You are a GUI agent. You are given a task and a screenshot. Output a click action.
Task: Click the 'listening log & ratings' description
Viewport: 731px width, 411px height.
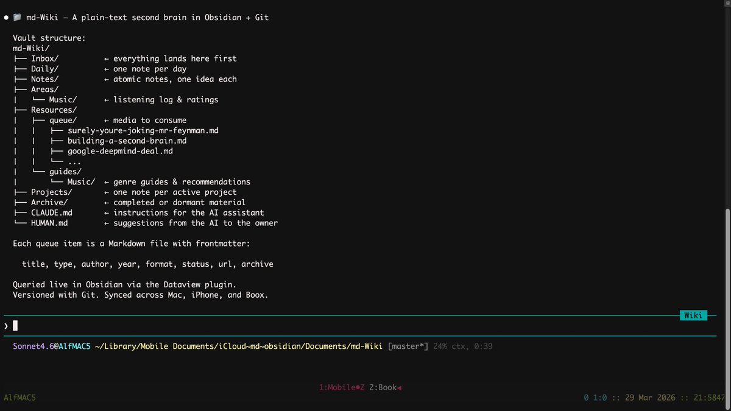[166, 100]
